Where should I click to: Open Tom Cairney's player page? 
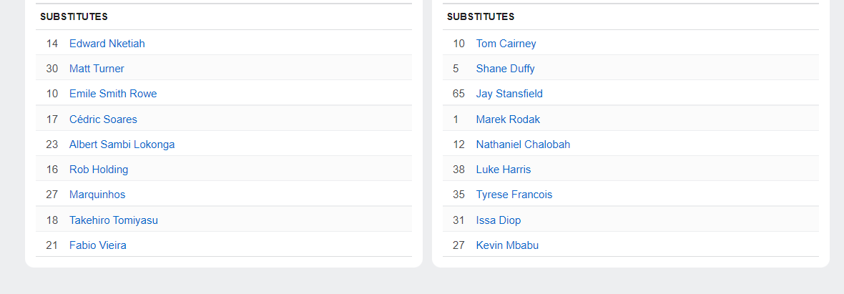click(x=506, y=44)
